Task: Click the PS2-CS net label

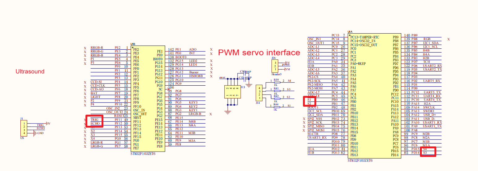Action: click(313, 77)
